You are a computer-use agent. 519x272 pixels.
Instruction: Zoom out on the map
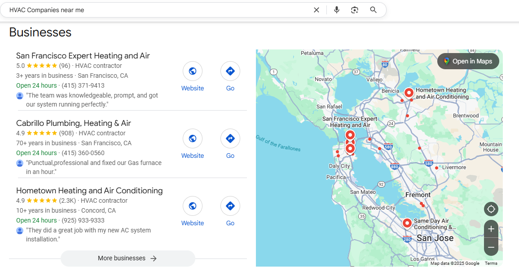pyautogui.click(x=491, y=247)
